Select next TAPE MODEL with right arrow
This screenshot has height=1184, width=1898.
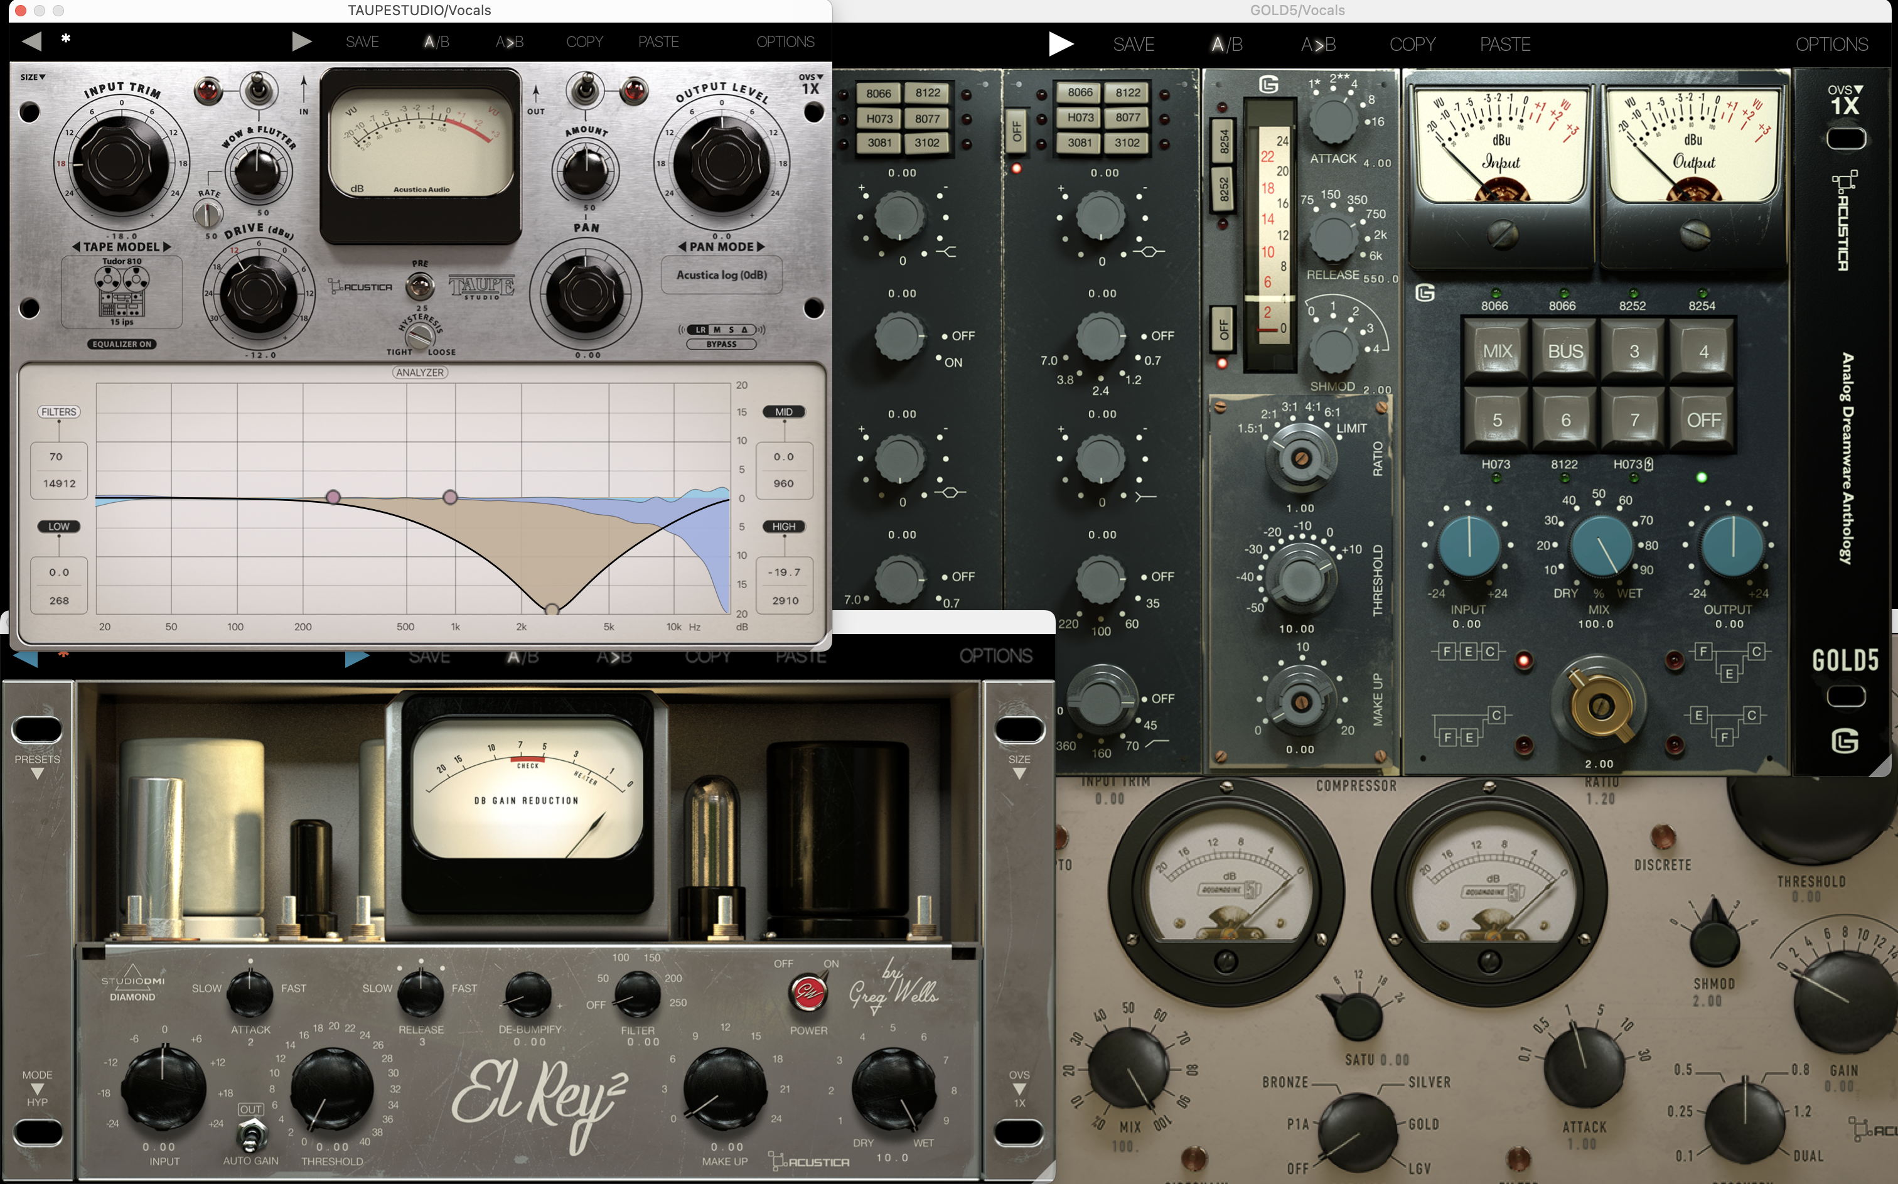[x=167, y=247]
